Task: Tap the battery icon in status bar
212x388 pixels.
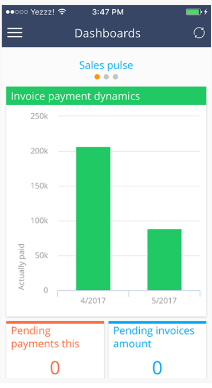Action: coord(194,11)
